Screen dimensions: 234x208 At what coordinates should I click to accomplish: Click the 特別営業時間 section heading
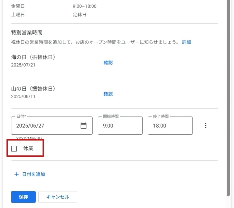tap(27, 32)
